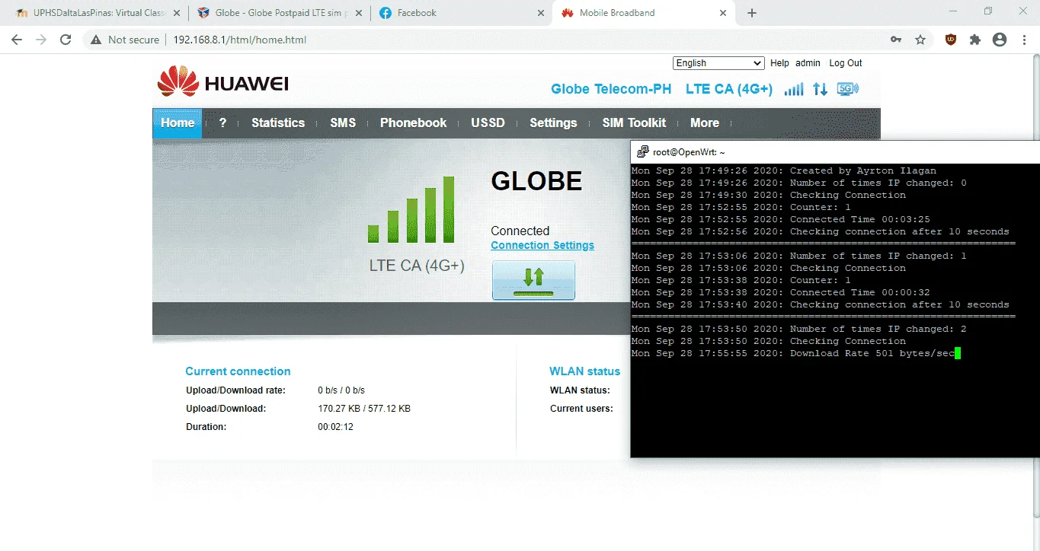Click the large green signal bars graphic
The height and width of the screenshot is (551, 1040).
[411, 209]
